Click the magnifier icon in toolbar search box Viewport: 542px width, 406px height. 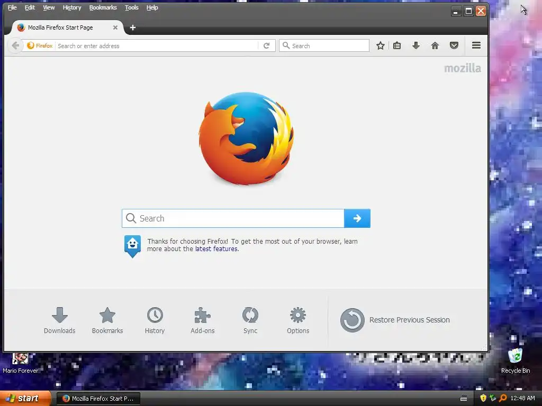coord(286,45)
